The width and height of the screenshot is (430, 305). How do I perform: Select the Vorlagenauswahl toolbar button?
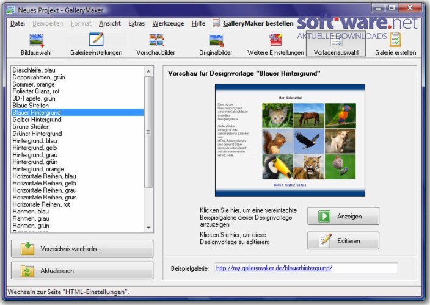tap(336, 44)
